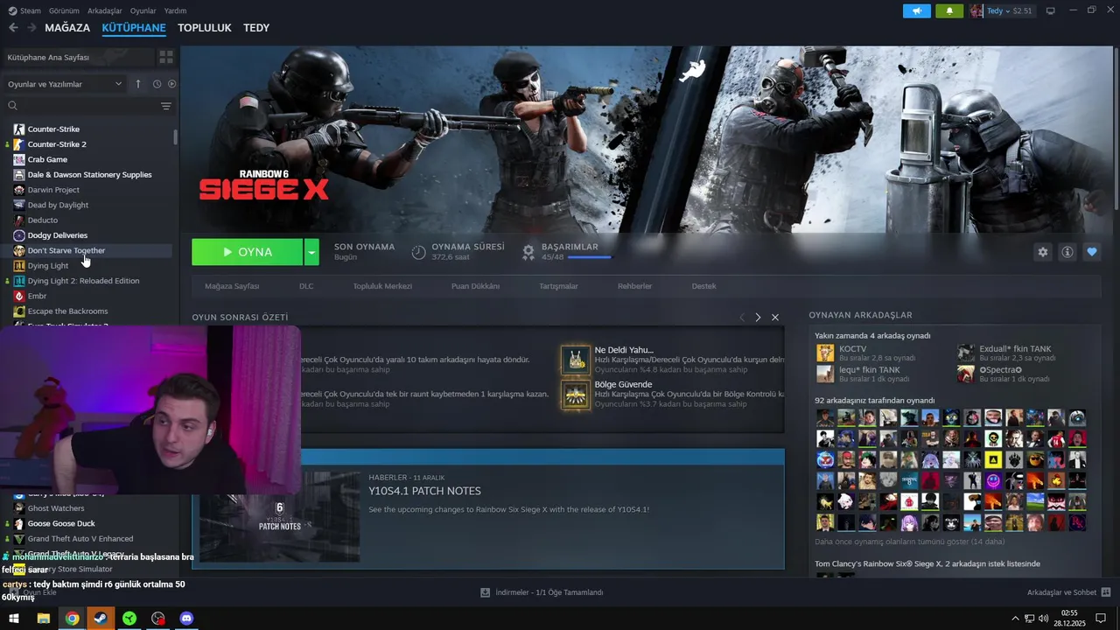The image size is (1120, 630).
Task: Open the Yardım menu
Action: click(x=176, y=10)
